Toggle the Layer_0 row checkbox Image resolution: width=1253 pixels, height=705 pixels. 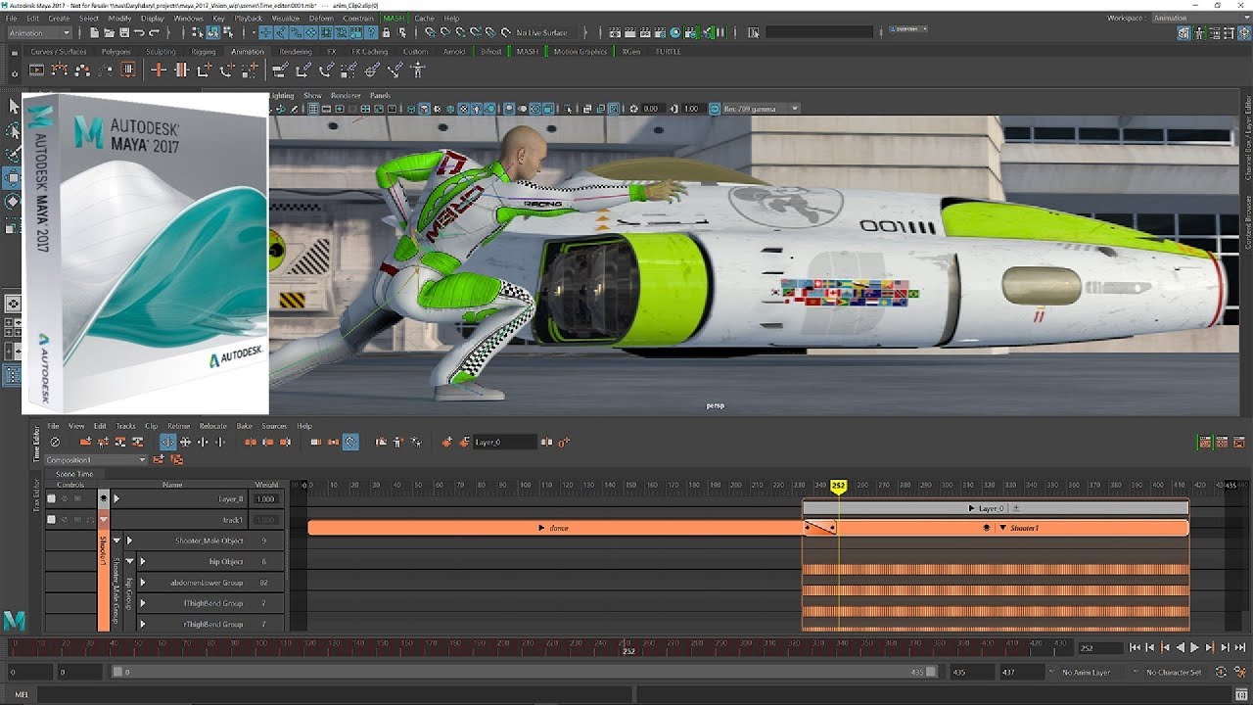tap(51, 498)
